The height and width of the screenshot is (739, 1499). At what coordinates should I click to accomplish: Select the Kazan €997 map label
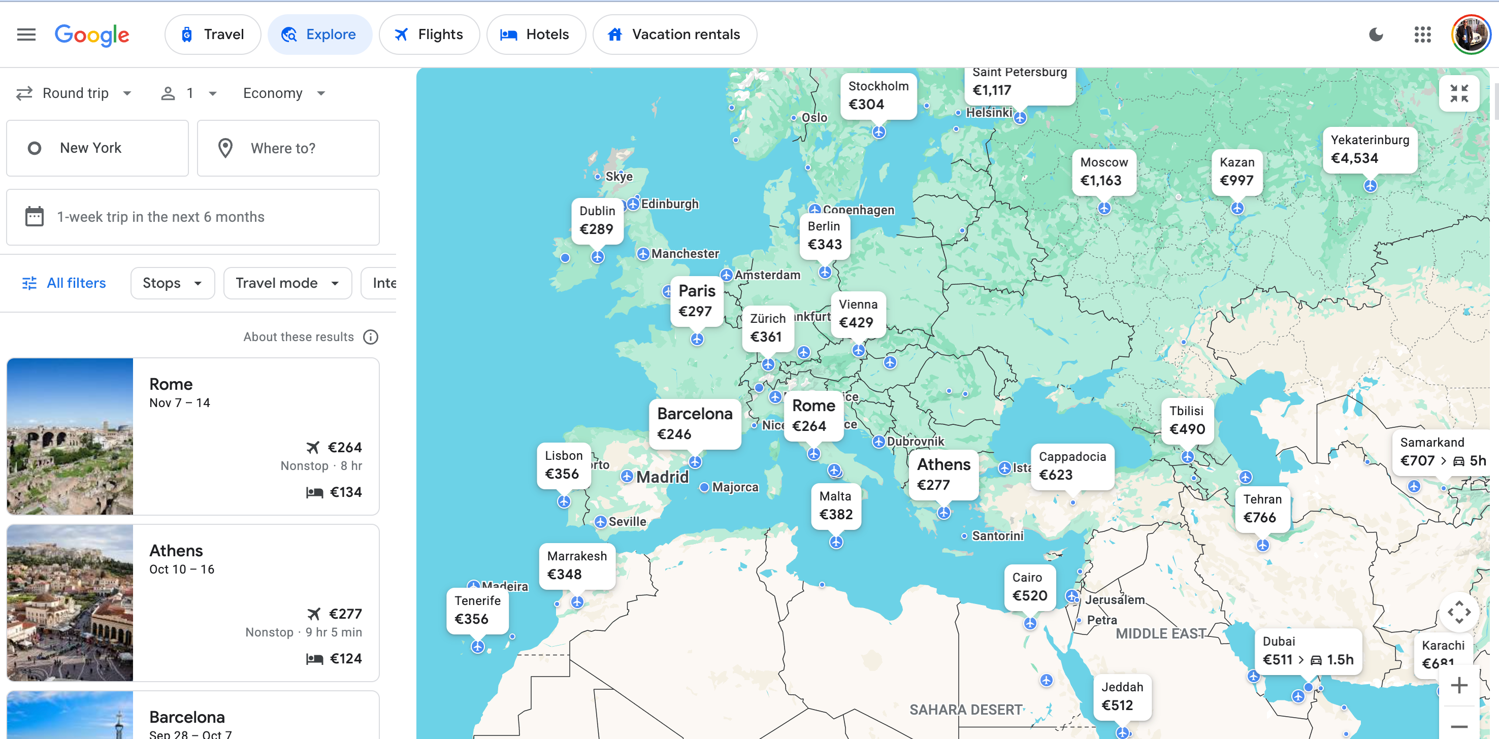(1237, 172)
